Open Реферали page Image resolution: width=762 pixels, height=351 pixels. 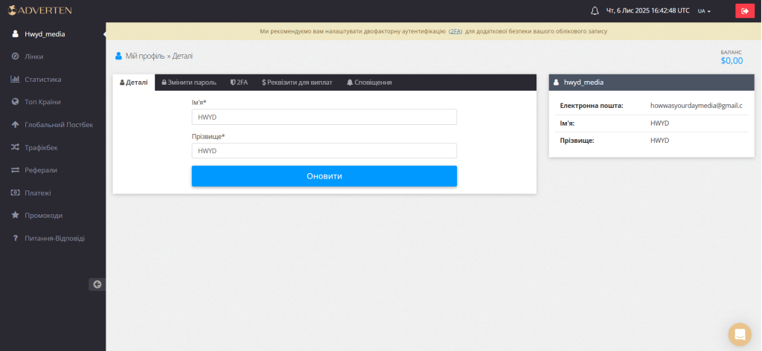coord(41,170)
